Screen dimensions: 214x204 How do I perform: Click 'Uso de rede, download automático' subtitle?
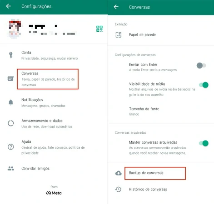47,126
